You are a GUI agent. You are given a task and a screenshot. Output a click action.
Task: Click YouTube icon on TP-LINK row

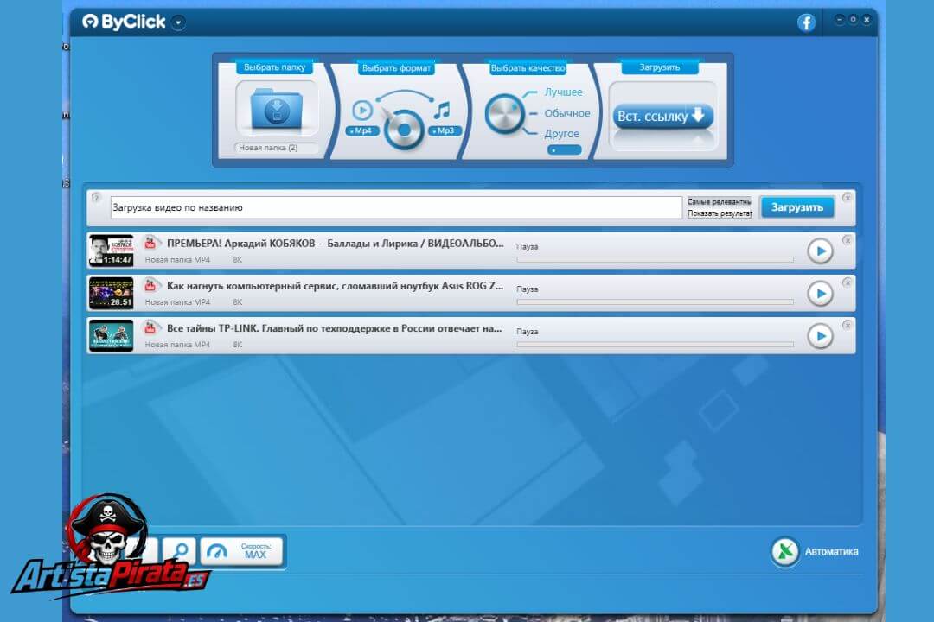coord(150,328)
